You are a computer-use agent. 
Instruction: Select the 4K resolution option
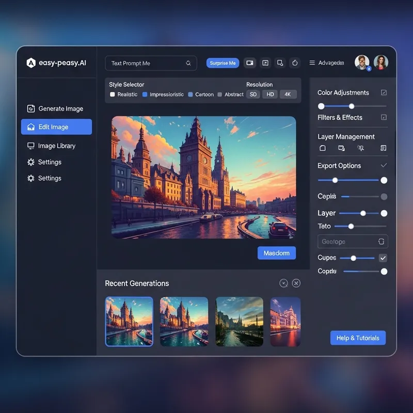(x=288, y=94)
